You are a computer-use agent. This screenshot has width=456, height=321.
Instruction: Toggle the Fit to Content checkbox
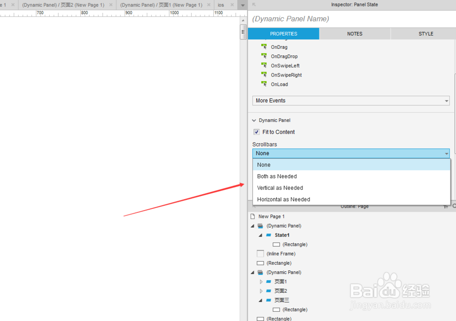pyautogui.click(x=256, y=132)
